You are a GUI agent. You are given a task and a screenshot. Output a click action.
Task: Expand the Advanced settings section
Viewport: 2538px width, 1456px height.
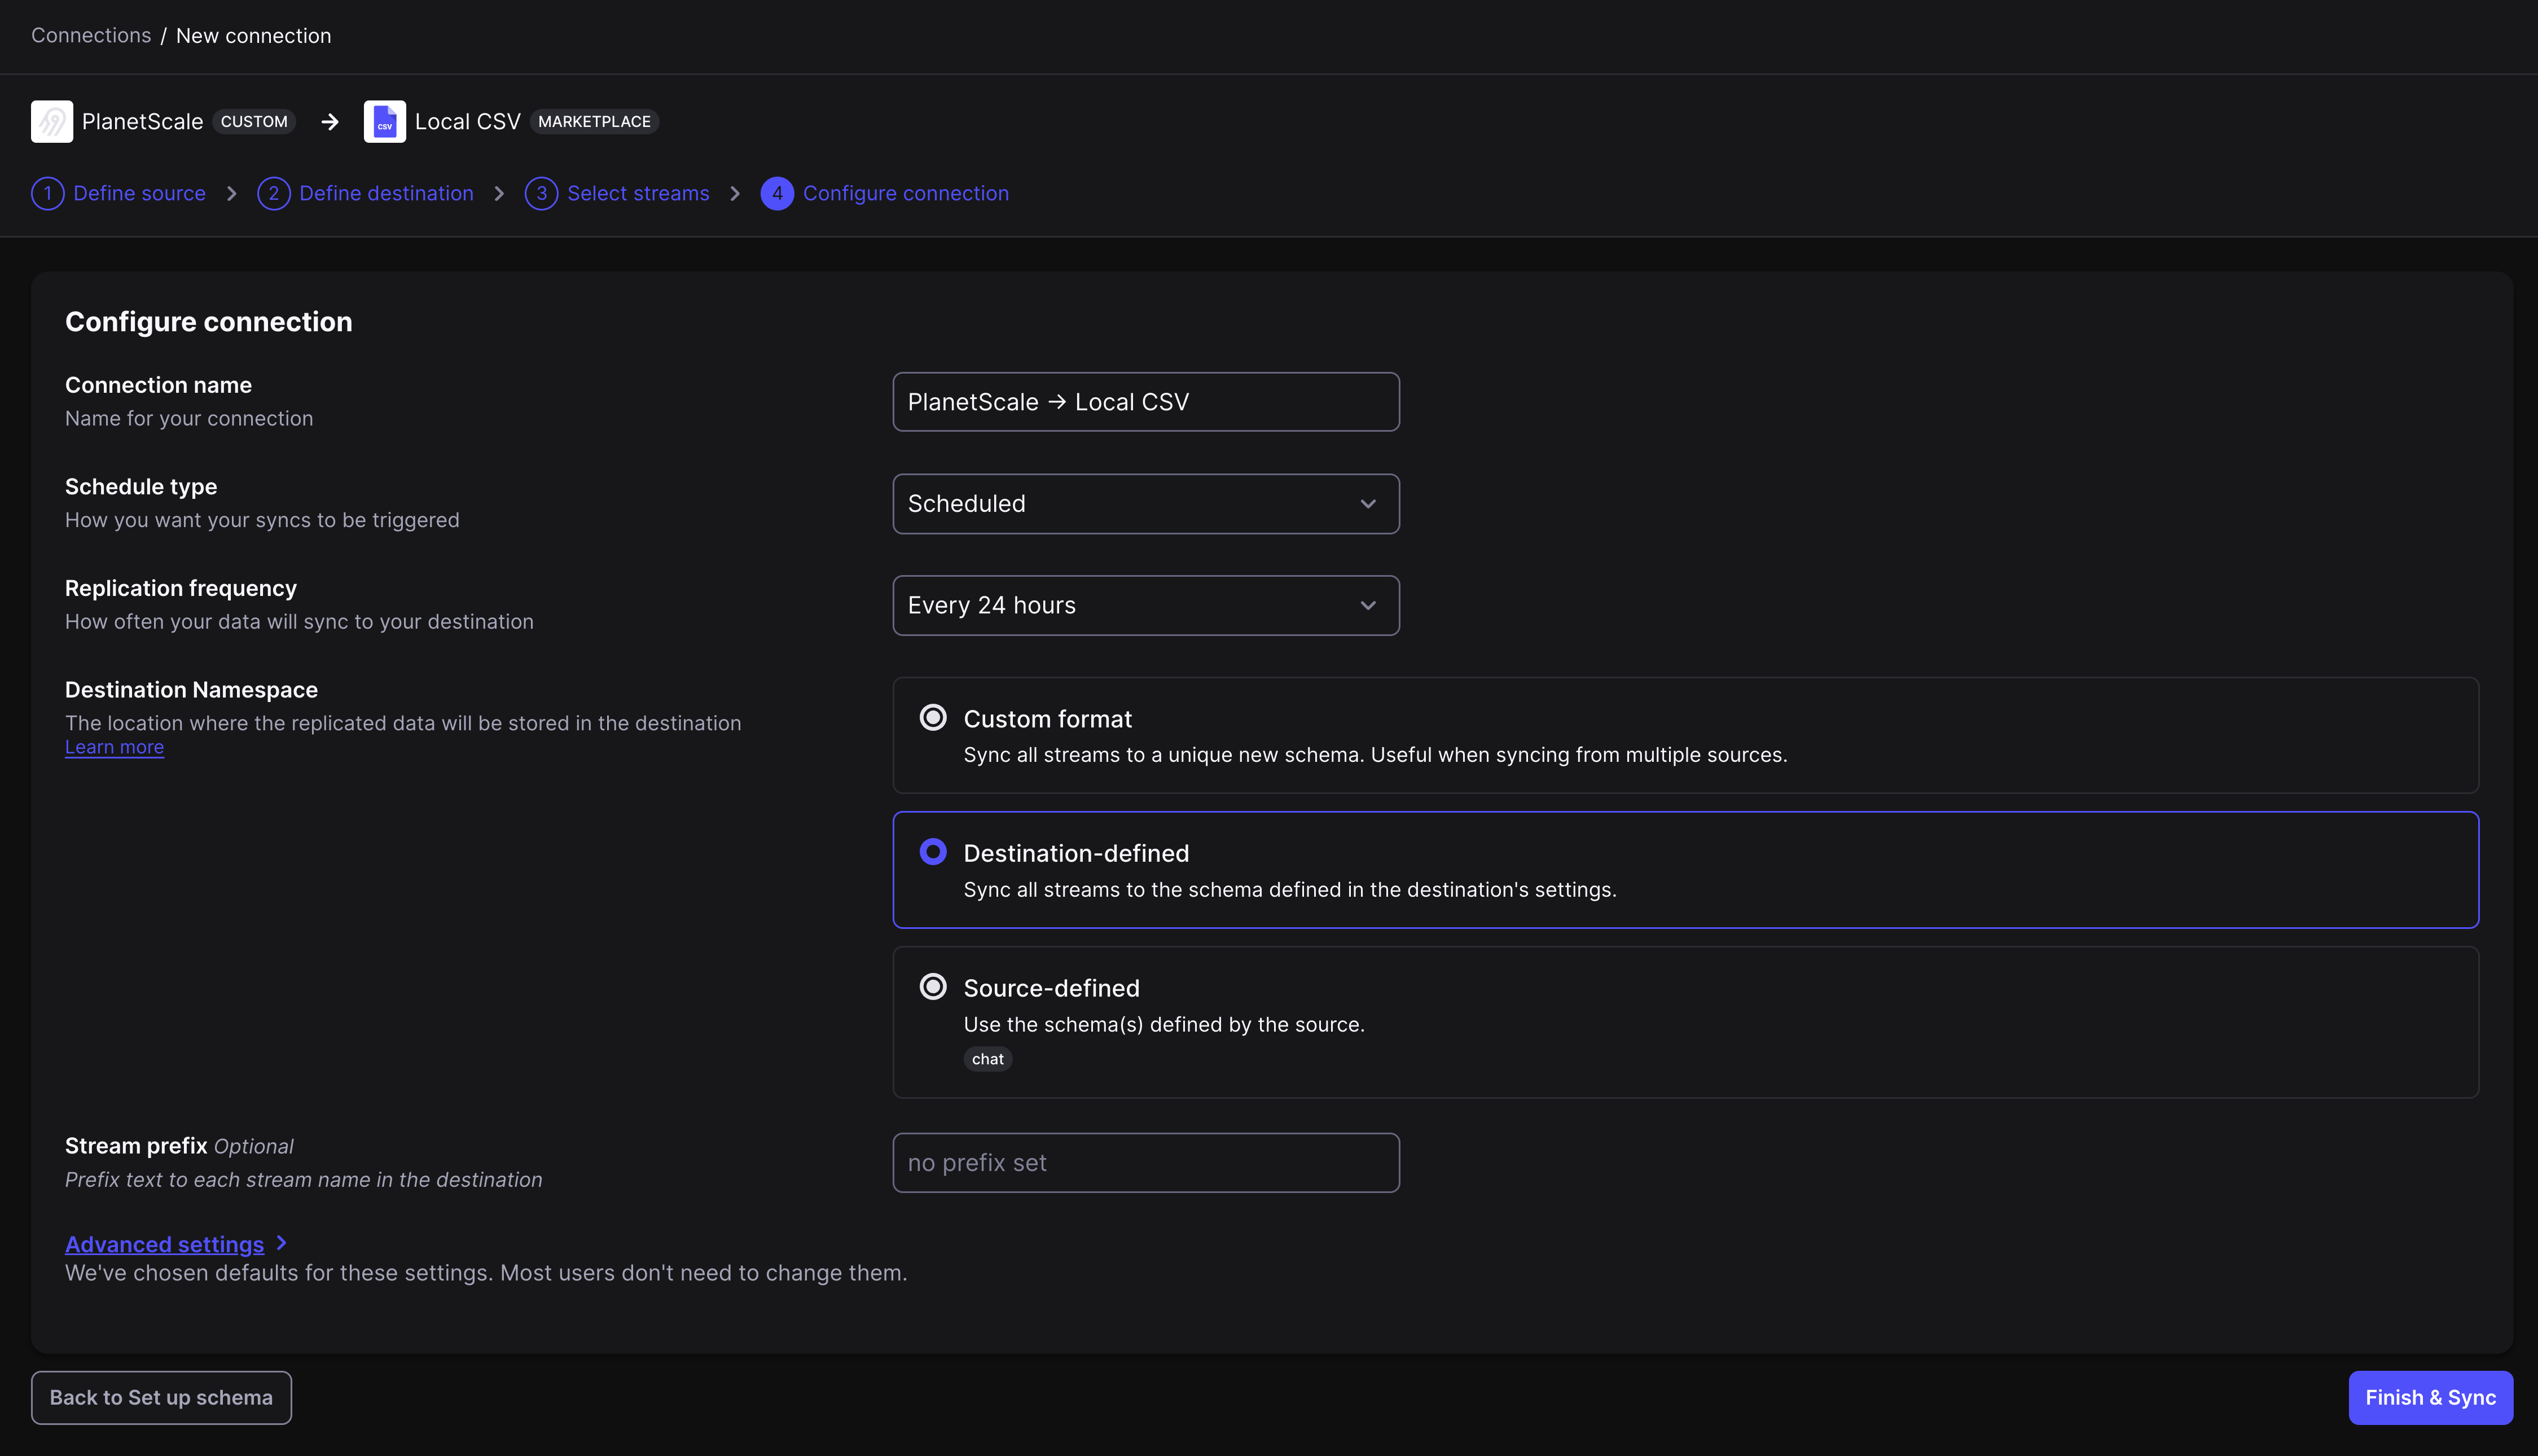coord(165,1244)
